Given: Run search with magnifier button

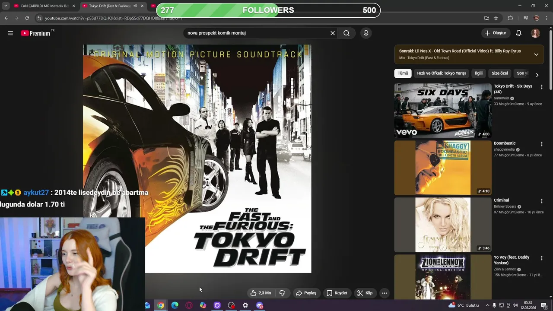Looking at the screenshot, I should [346, 33].
